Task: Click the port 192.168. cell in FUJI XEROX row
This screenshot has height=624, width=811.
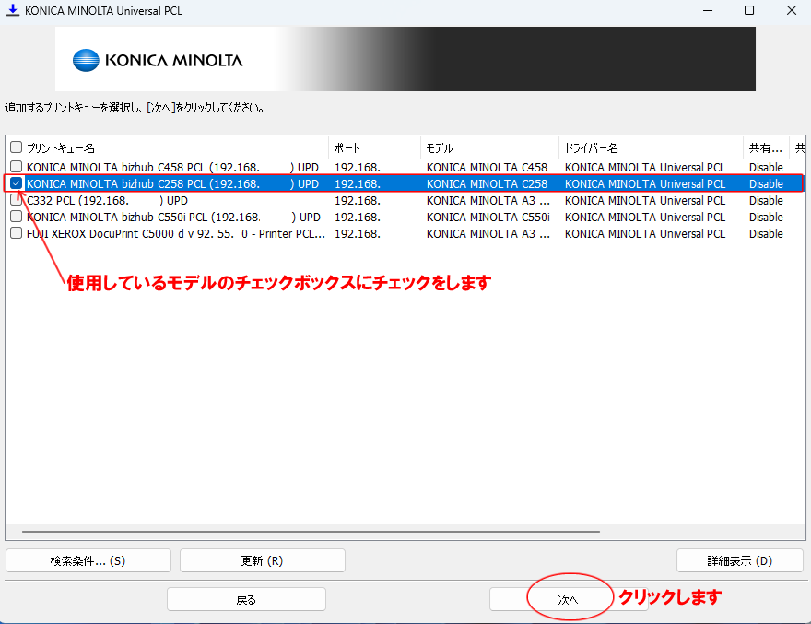Action: [358, 233]
